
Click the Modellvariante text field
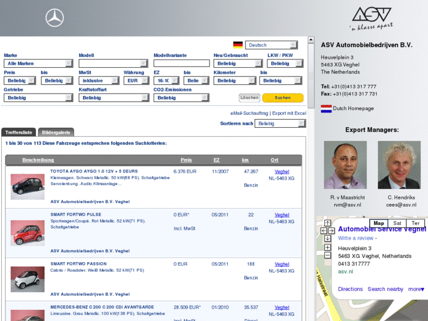[x=181, y=64]
